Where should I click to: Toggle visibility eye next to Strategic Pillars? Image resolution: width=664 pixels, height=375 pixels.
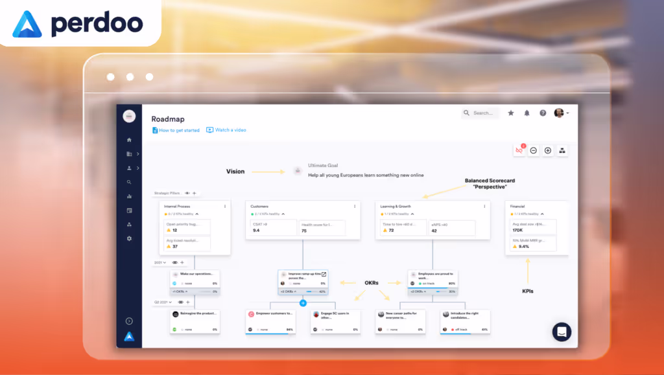coord(187,193)
